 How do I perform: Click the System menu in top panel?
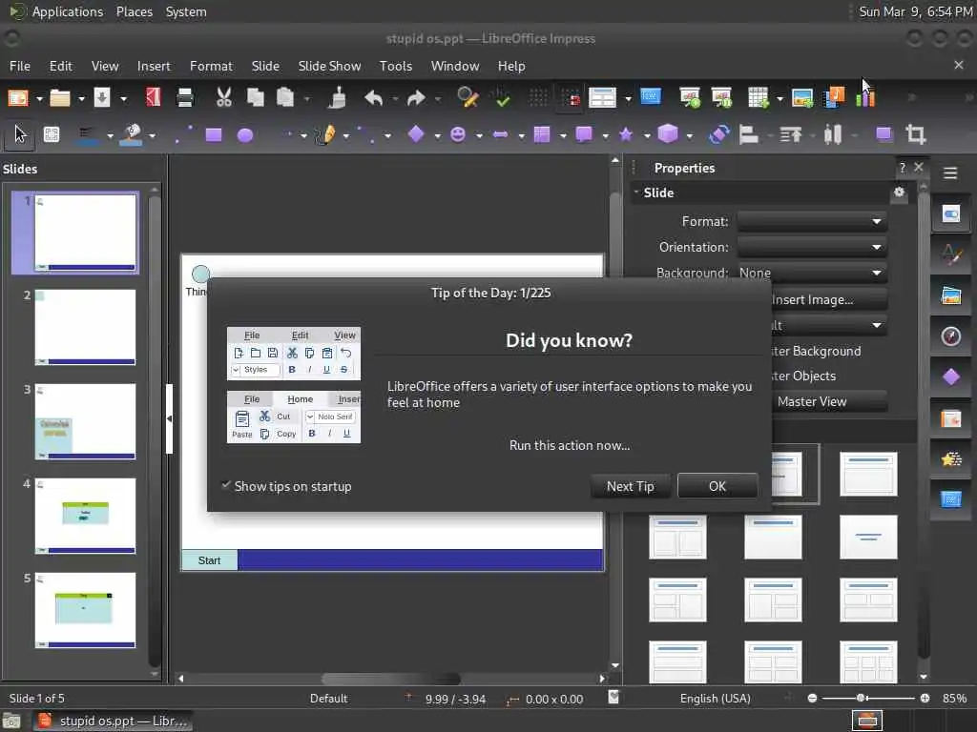click(x=186, y=11)
